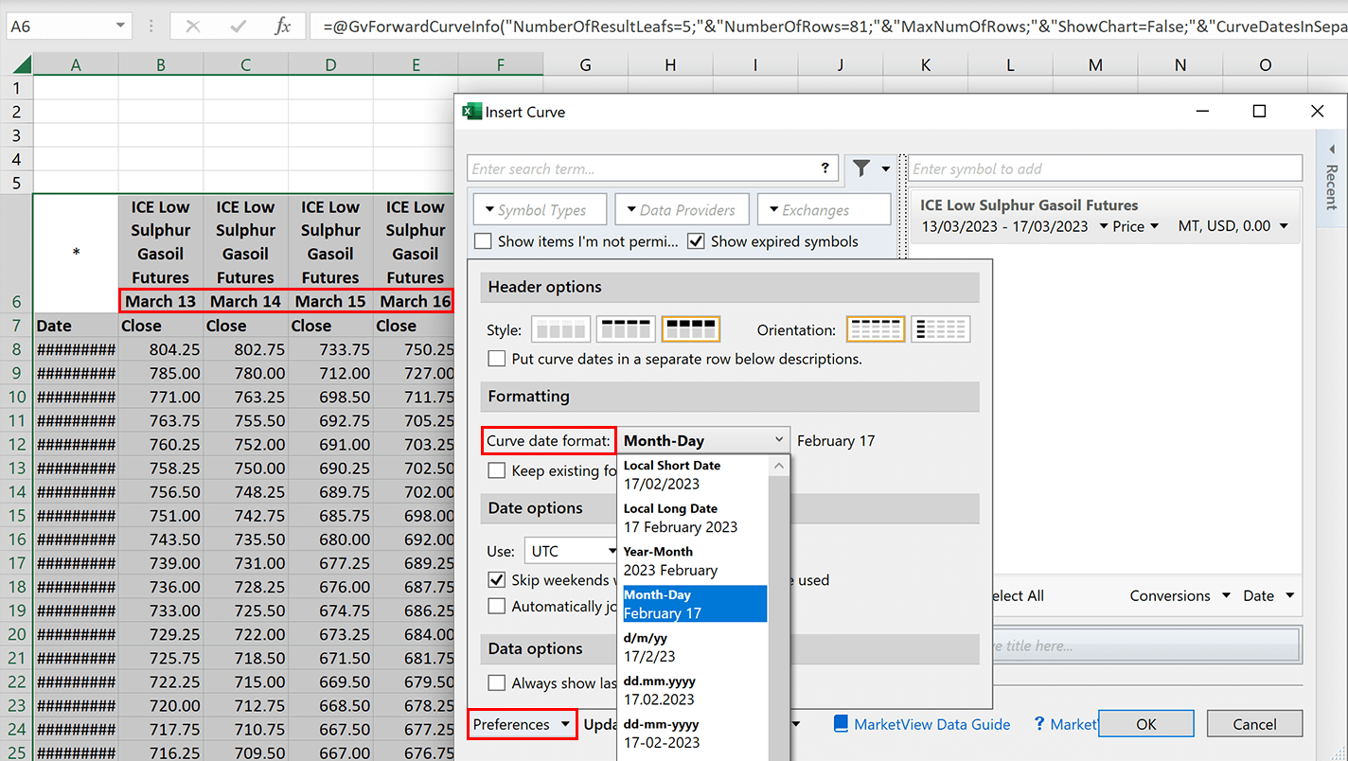Open the Conversions dropdown
The height and width of the screenshot is (761, 1348).
click(1179, 595)
